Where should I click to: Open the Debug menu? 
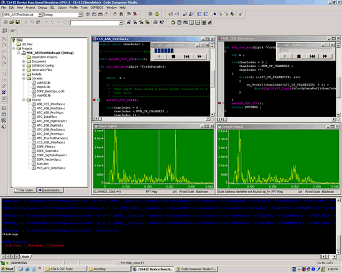42,7
